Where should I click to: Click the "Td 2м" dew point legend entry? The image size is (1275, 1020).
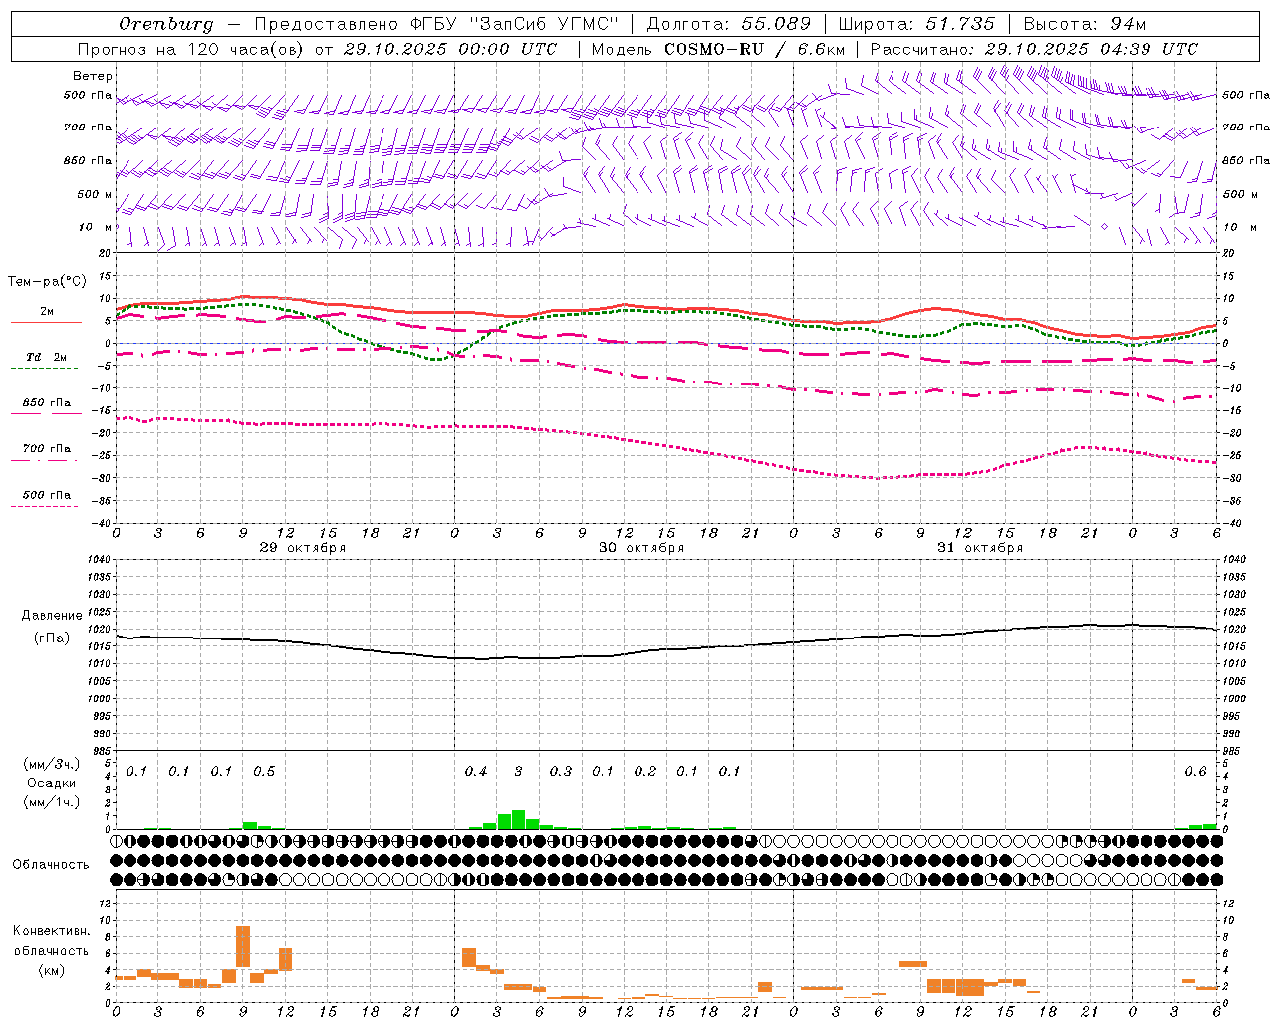(x=46, y=357)
